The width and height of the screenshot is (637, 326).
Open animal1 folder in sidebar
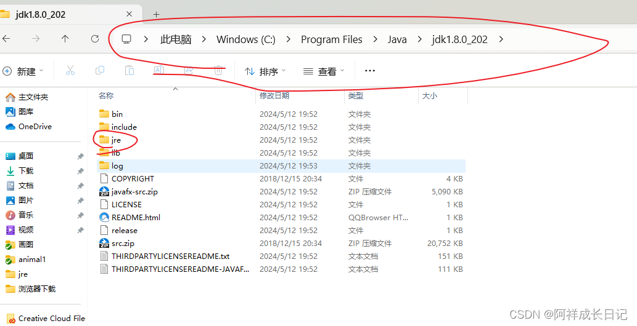[x=26, y=260]
